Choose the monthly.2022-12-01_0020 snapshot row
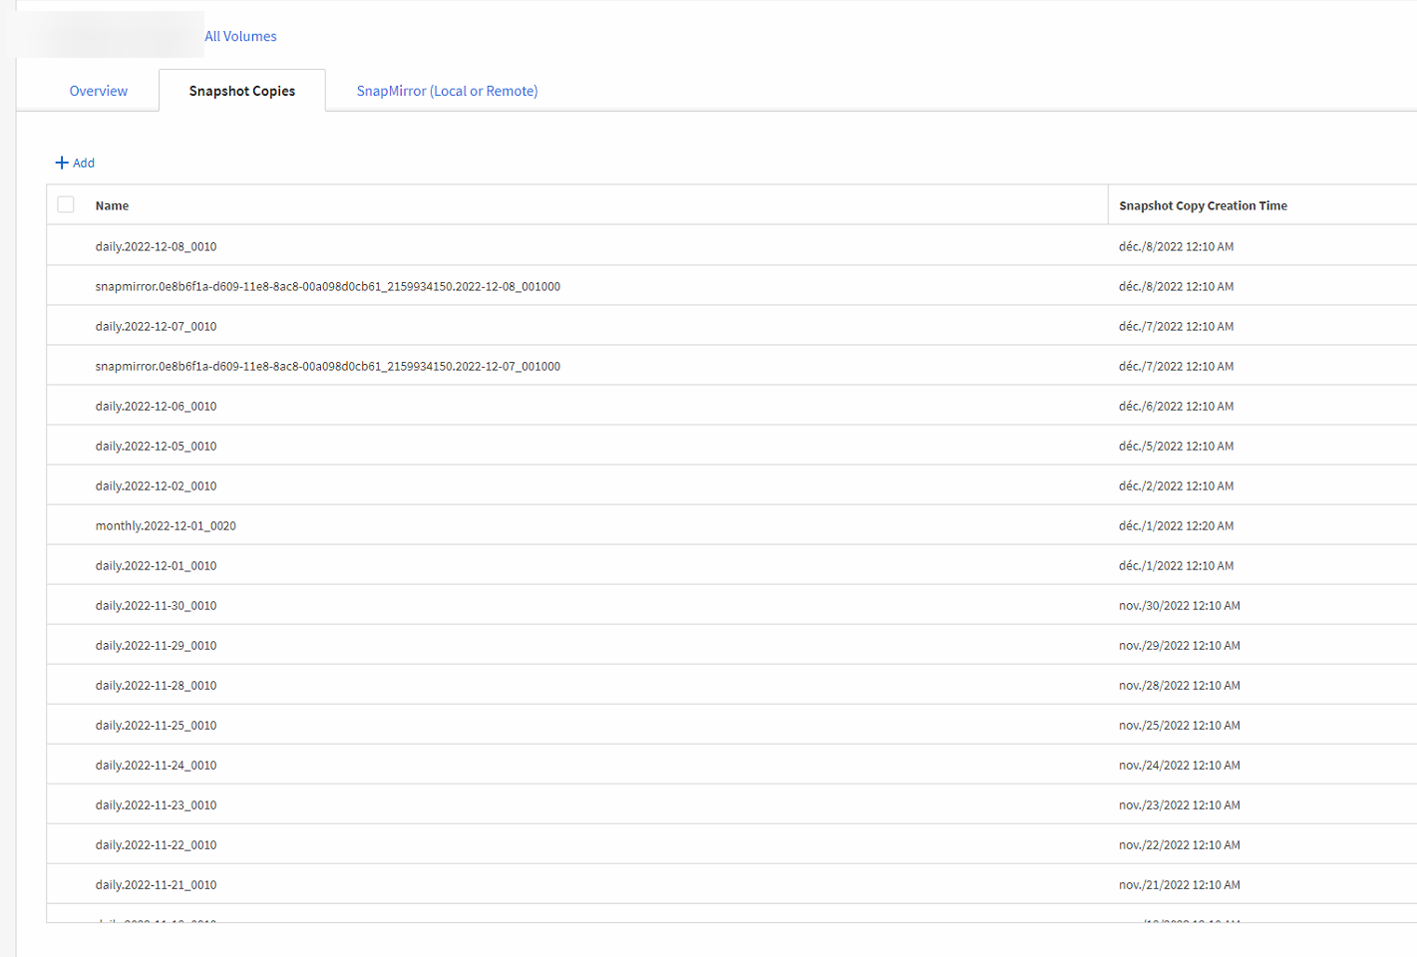Screen dimensions: 1417x957 [x=166, y=525]
